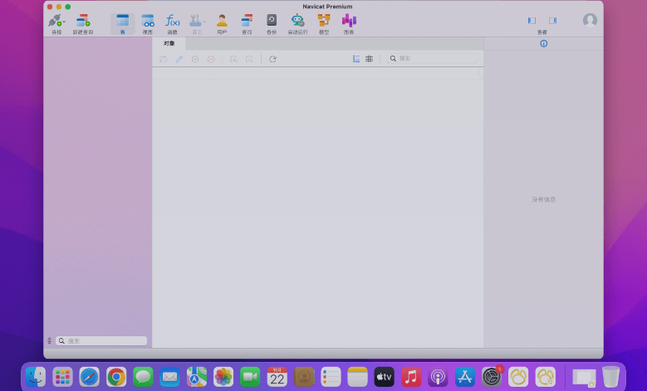Open Google Chrome from the Dock

tap(116, 377)
